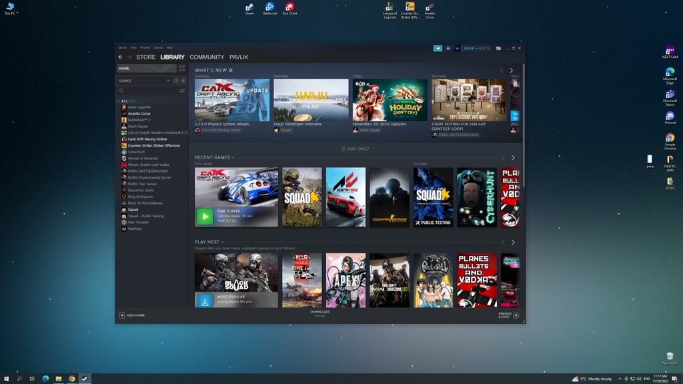Click the ready-to-play filter icon
Screen dimensions: 683x384
point(183,81)
